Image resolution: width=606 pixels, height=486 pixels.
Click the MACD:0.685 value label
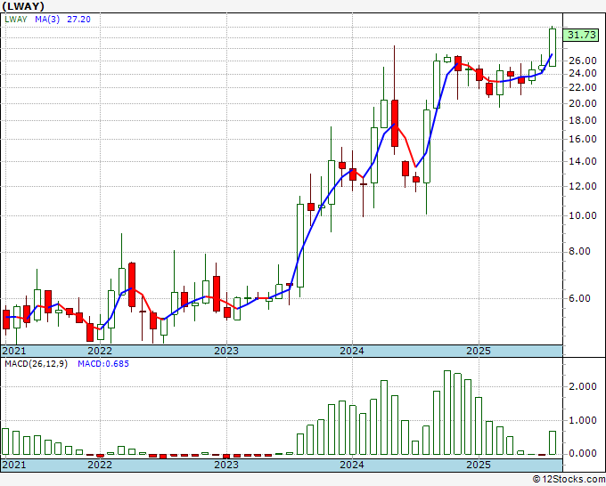pyautogui.click(x=103, y=364)
